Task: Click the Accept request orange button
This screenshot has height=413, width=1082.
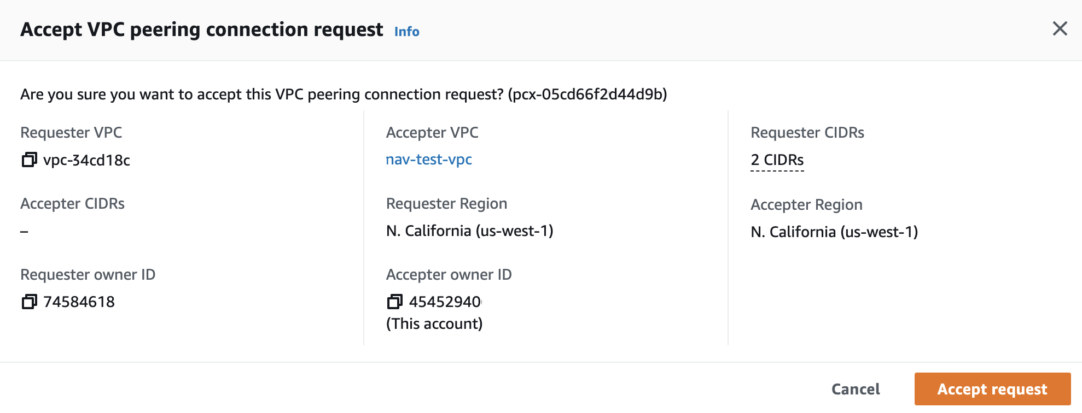Action: (x=992, y=389)
